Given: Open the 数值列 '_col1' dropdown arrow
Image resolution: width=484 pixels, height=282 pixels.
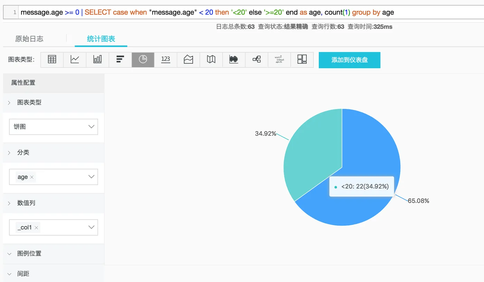Looking at the screenshot, I should (91, 227).
